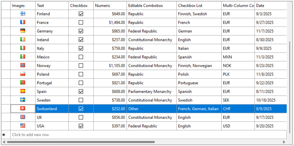Select the Portugal flag image
Screen dimensions: 294x146
click(23, 83)
